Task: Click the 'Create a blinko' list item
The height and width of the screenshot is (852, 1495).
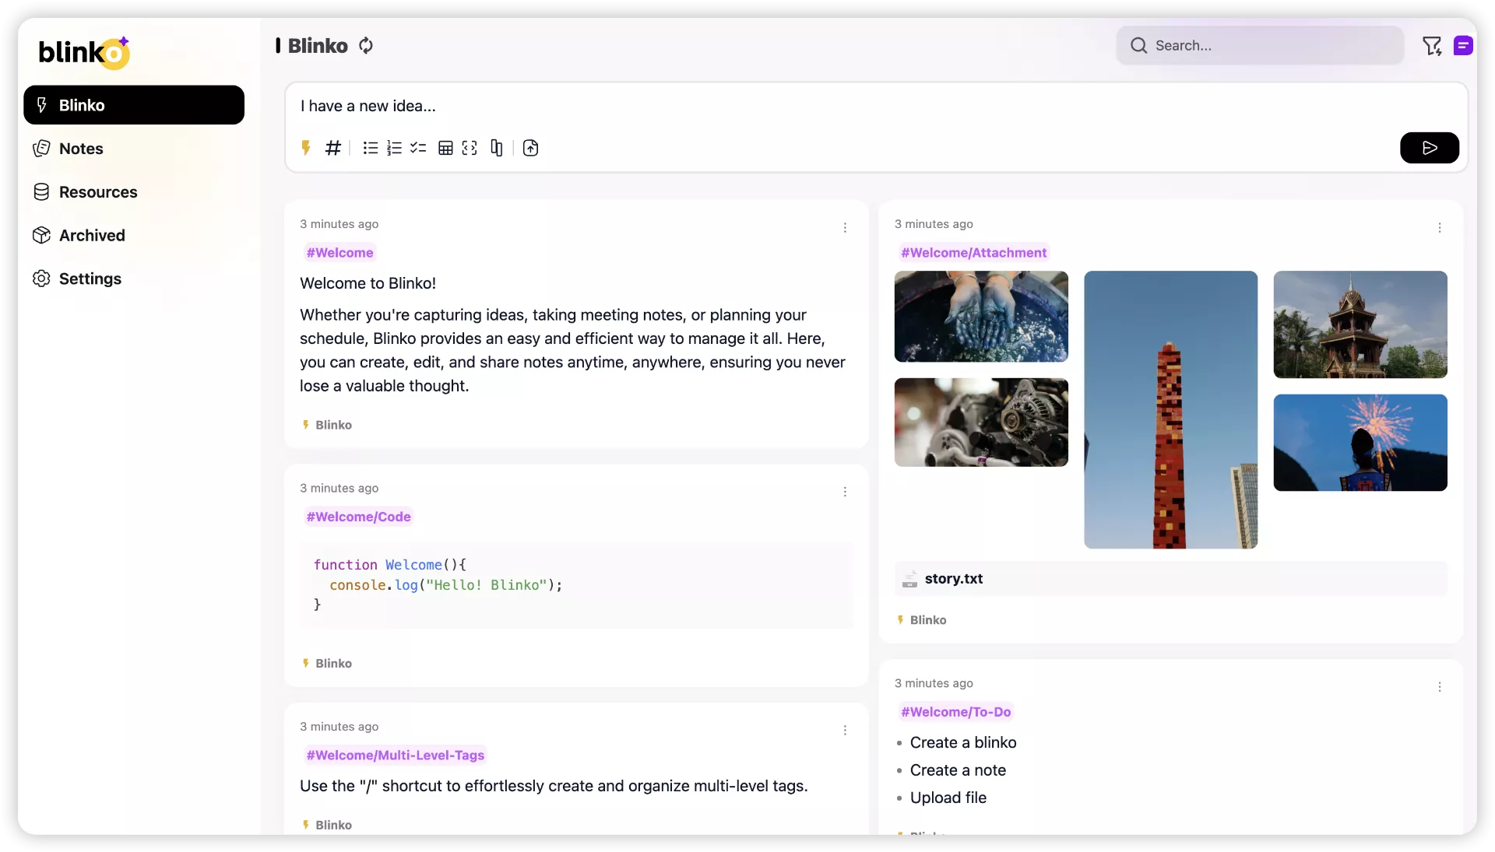Action: pyautogui.click(x=963, y=743)
